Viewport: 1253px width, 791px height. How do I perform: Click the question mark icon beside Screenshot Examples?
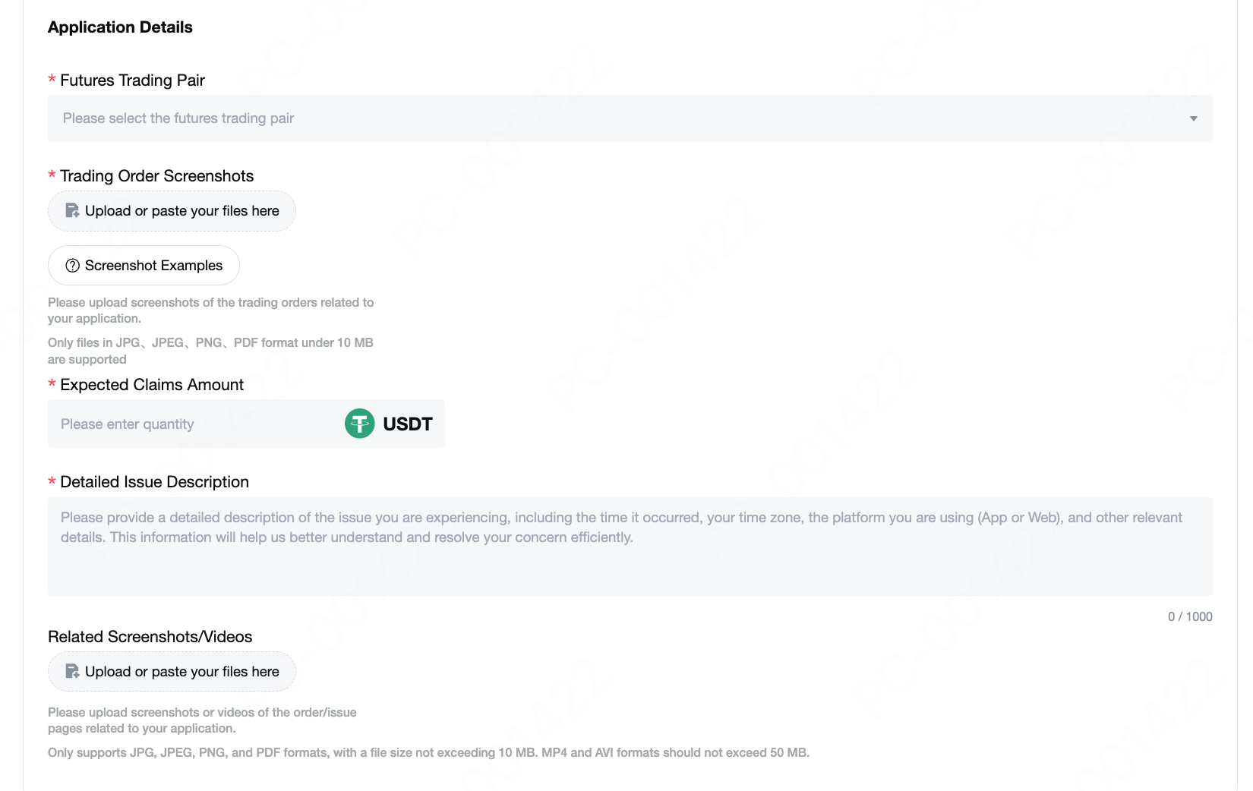(73, 266)
